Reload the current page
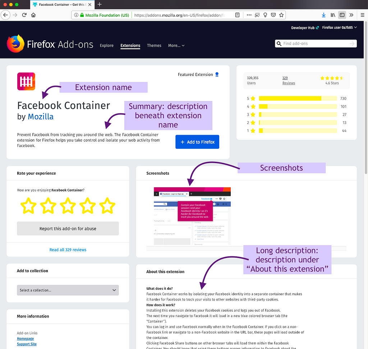This screenshot has height=349, width=368. pyautogui.click(x=24, y=15)
